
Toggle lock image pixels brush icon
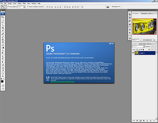coord(139,49)
